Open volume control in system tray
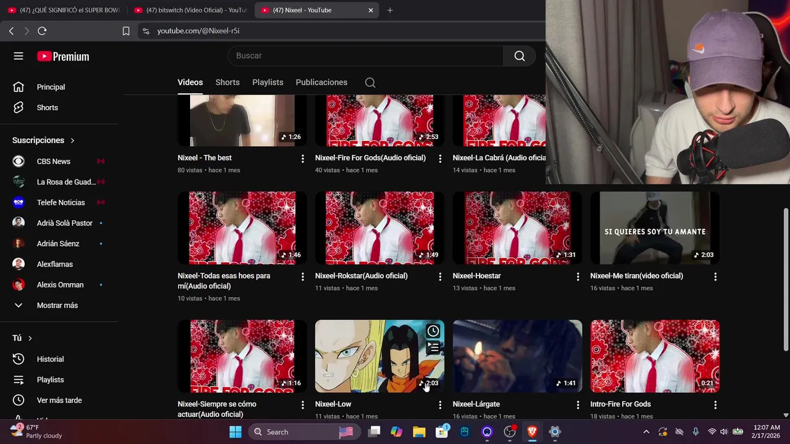790x444 pixels. click(723, 432)
